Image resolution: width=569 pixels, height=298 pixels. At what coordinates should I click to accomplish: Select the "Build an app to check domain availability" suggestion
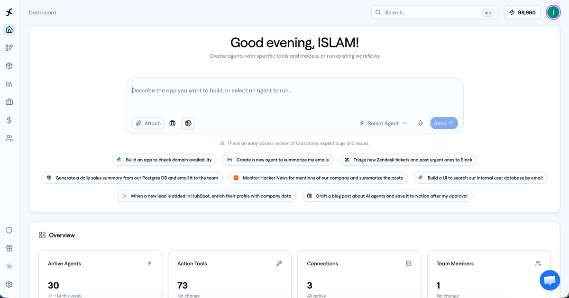165,160
